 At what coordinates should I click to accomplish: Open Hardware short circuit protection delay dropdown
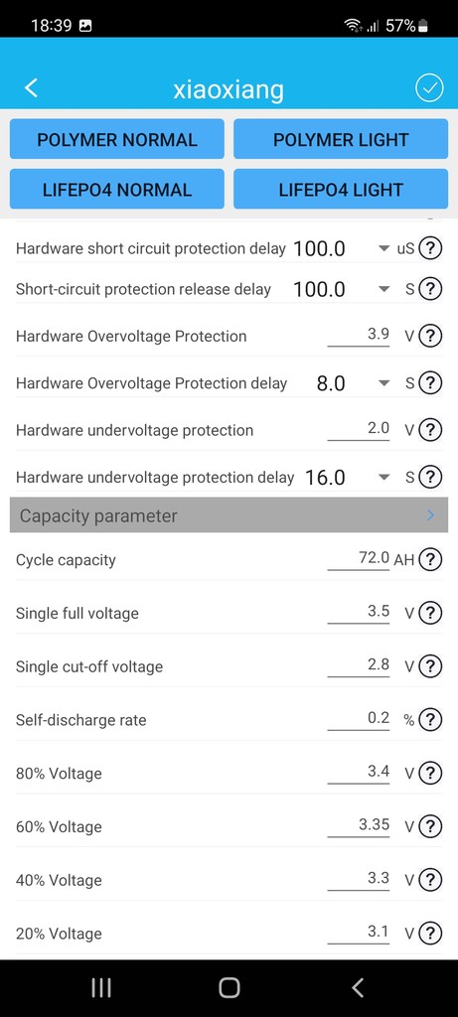384,248
